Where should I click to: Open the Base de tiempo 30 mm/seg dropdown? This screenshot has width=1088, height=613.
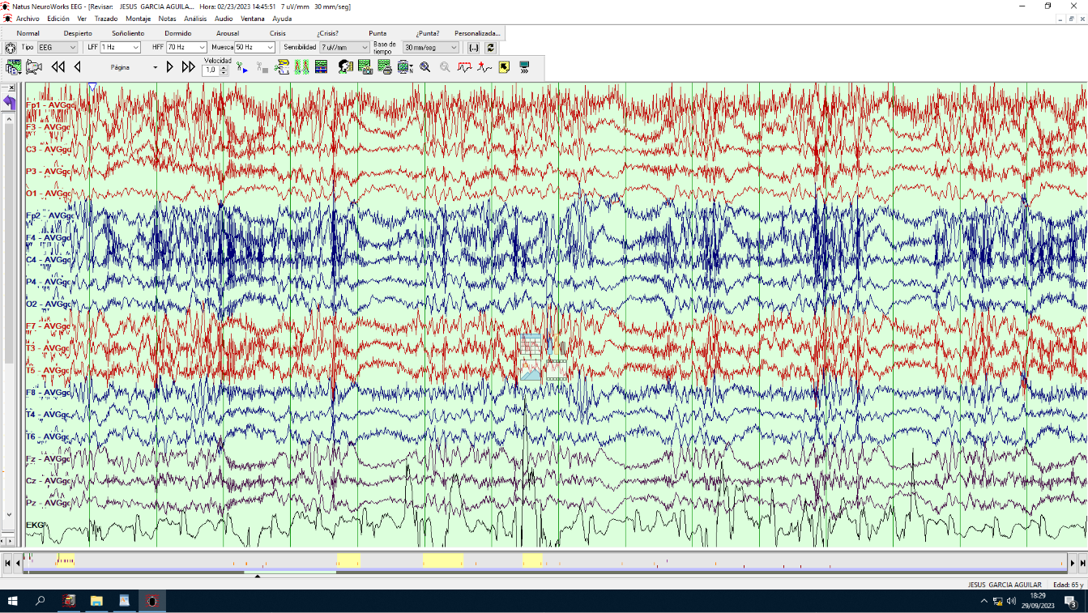pyautogui.click(x=431, y=48)
